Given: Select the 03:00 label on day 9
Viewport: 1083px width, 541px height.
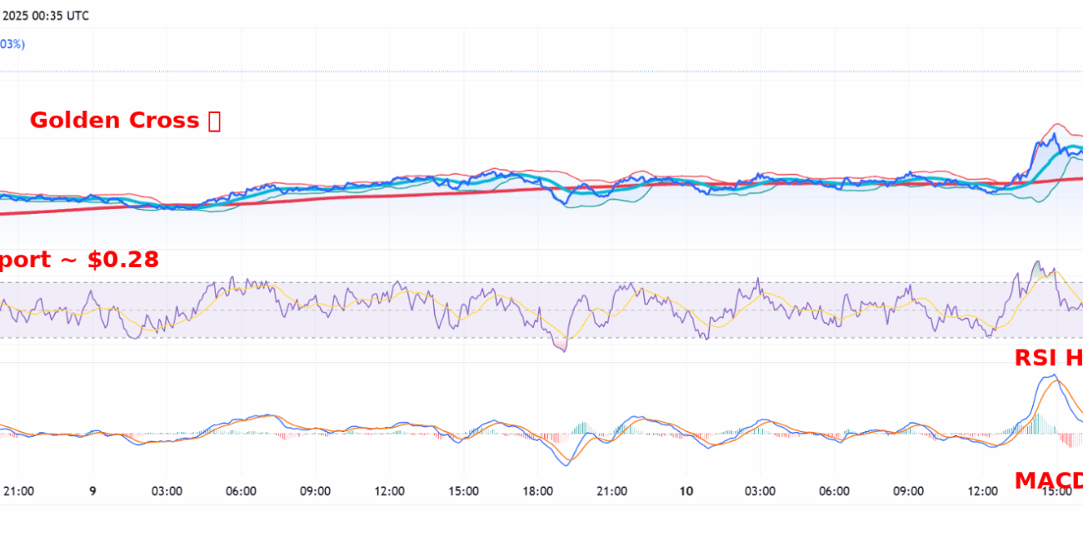Looking at the screenshot, I should pyautogui.click(x=167, y=491).
